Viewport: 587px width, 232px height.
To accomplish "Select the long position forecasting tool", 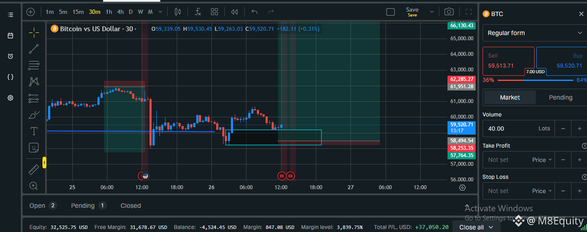I will tap(34, 98).
